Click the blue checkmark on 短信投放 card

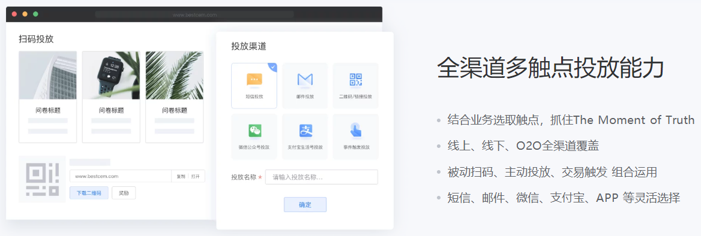tap(273, 67)
